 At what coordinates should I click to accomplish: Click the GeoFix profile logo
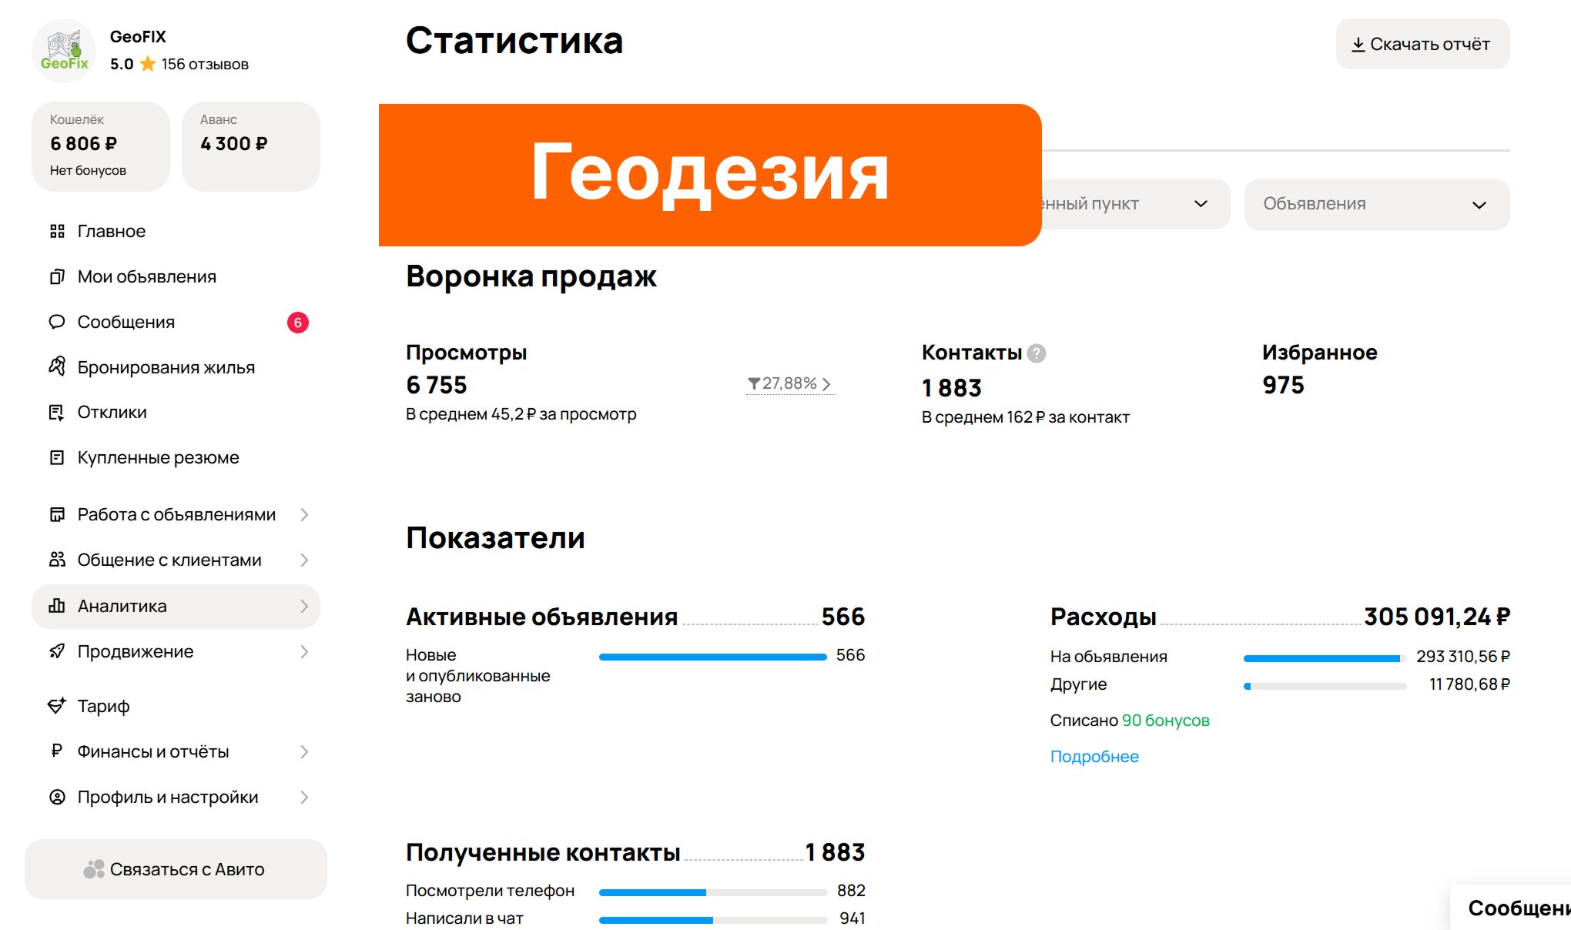click(65, 51)
